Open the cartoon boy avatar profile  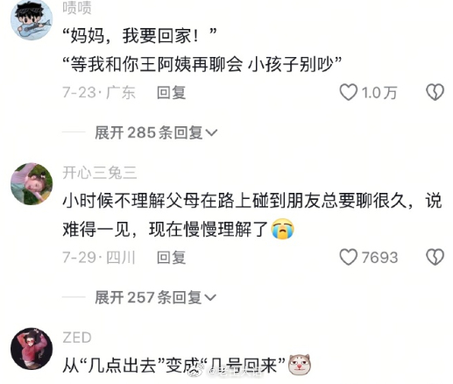(32, 19)
